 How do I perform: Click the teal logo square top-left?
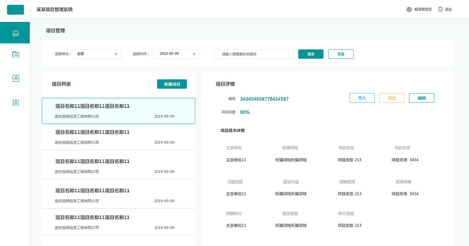15,10
